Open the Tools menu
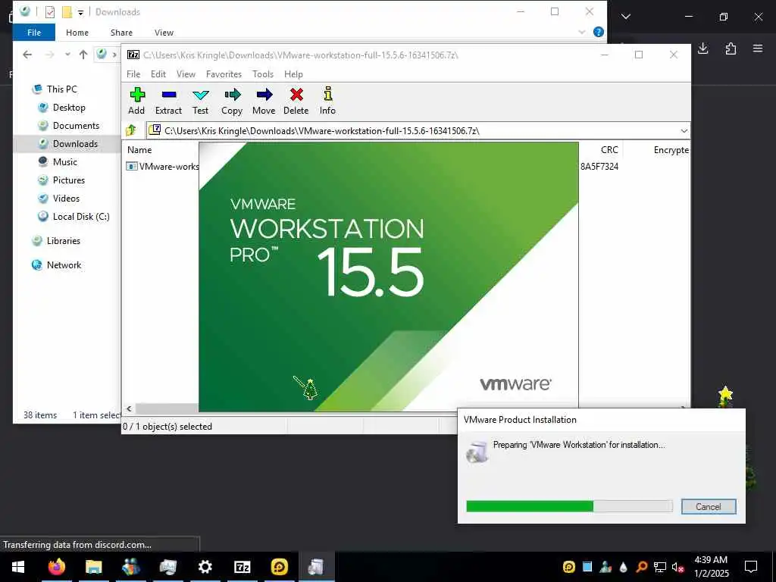This screenshot has height=582, width=776. pyautogui.click(x=263, y=74)
